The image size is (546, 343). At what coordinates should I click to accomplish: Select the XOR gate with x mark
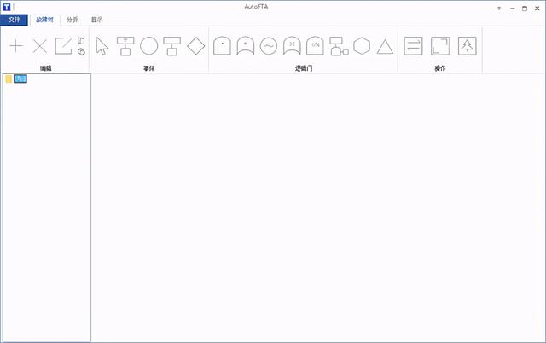pos(292,46)
